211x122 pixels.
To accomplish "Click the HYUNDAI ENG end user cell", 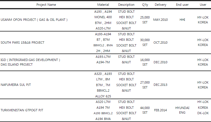I will click(182, 110).
